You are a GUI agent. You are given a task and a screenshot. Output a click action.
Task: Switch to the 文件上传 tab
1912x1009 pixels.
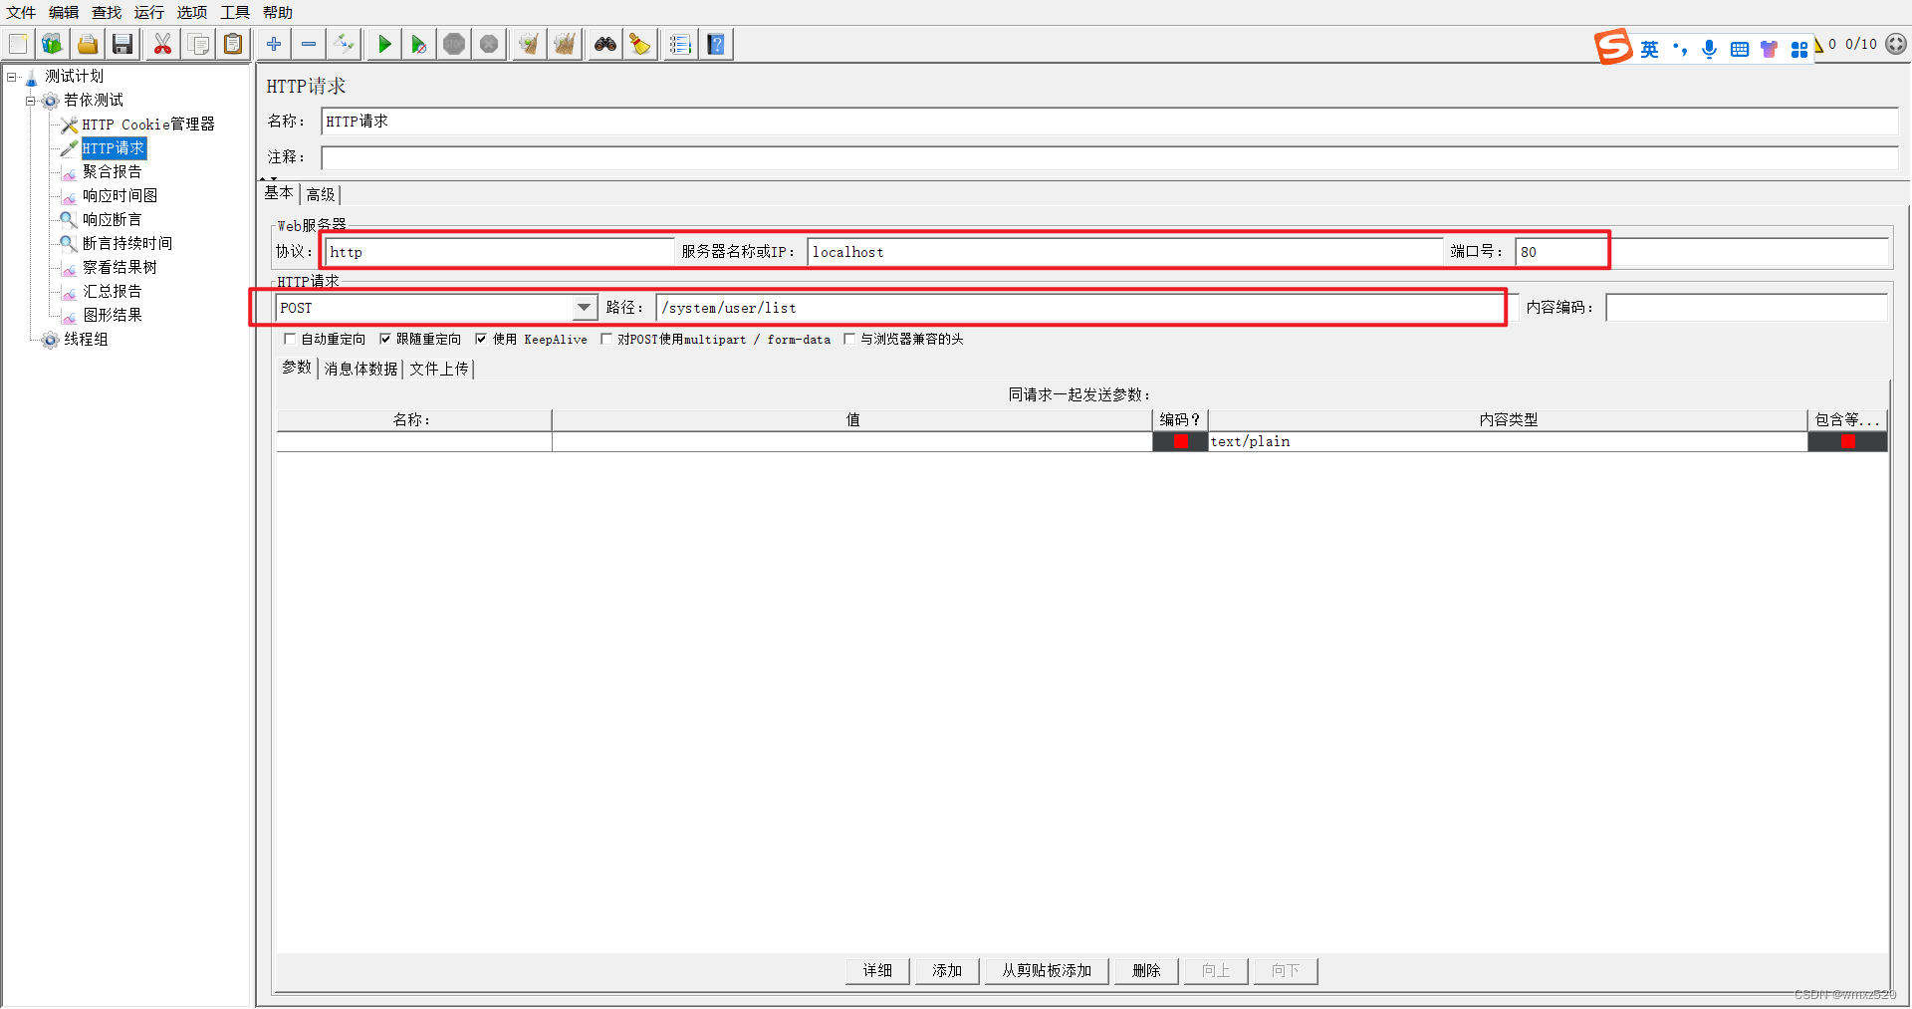(439, 369)
